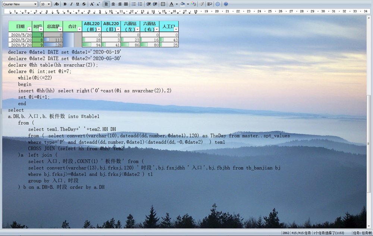Viewport: 373px width, 236px height.
Task: Increase font size with grow-font icon
Action: (92, 4)
